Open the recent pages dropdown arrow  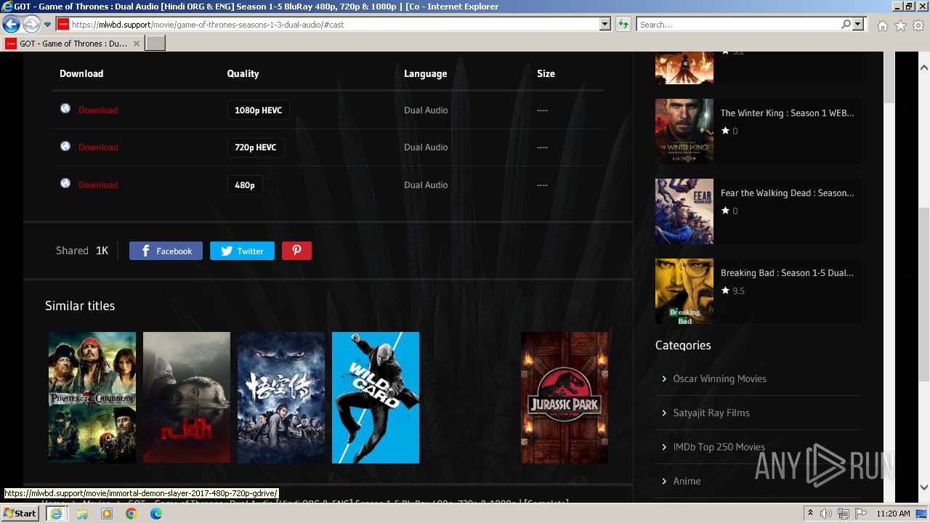click(47, 25)
